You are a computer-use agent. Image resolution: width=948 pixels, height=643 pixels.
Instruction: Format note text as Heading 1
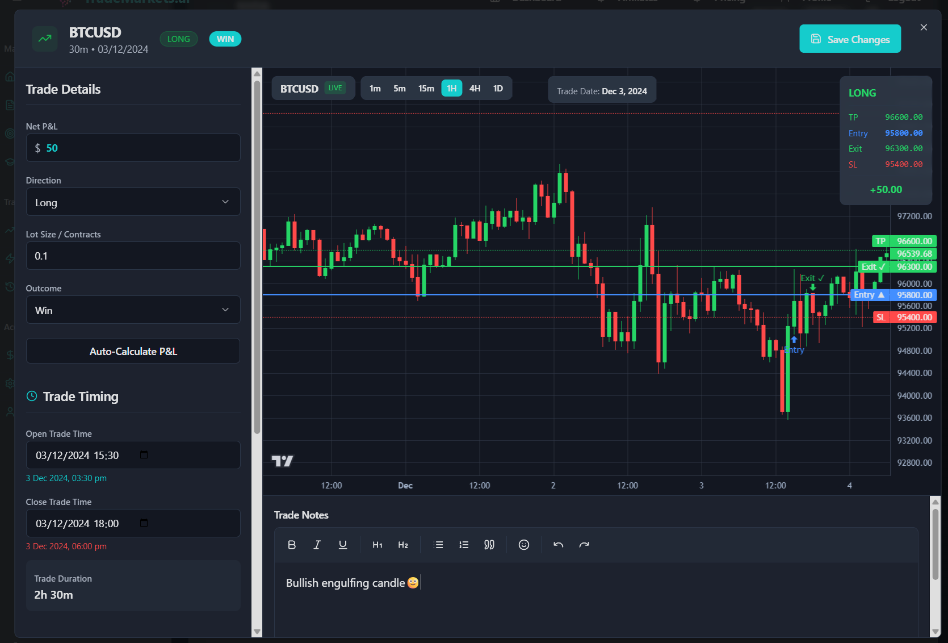(377, 544)
